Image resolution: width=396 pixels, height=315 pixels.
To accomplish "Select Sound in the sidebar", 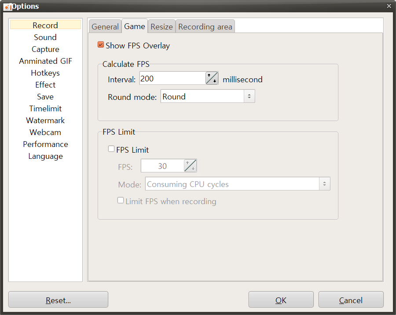I will tap(45, 37).
